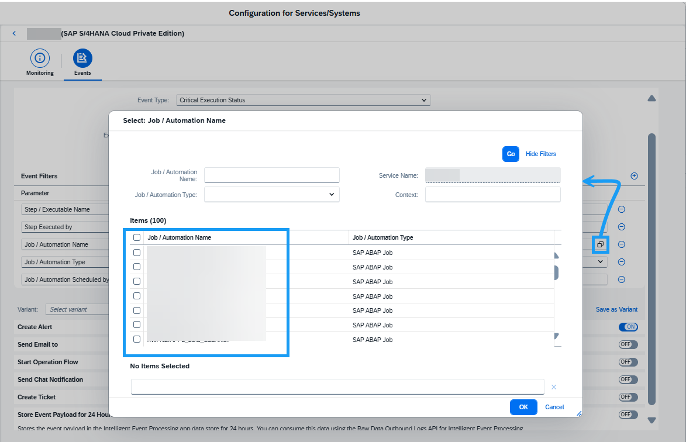
Task: Click the Hide Filters link
Action: (540, 154)
